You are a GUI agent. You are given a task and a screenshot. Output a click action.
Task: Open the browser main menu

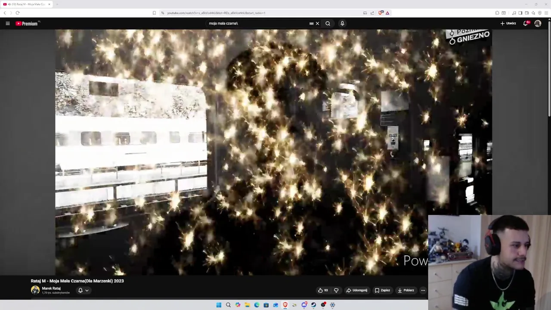click(546, 13)
